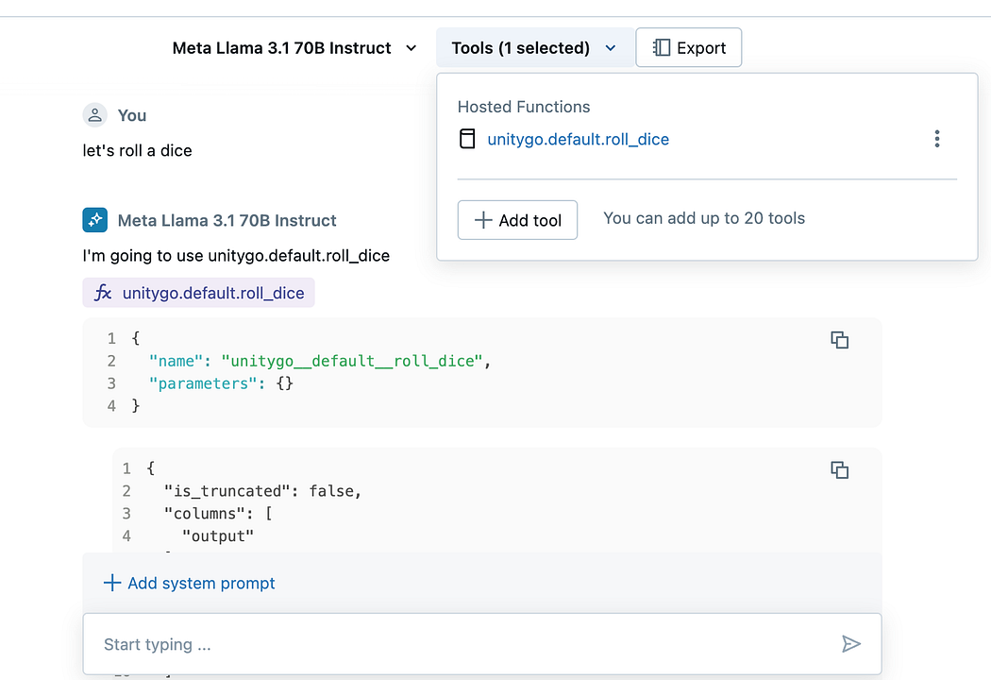Click the user avatar icon beside You
This screenshot has width=991, height=680.
(x=94, y=115)
